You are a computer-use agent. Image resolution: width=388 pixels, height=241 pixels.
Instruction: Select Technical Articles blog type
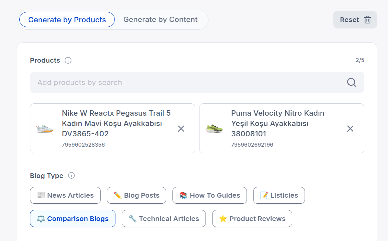[163, 219]
